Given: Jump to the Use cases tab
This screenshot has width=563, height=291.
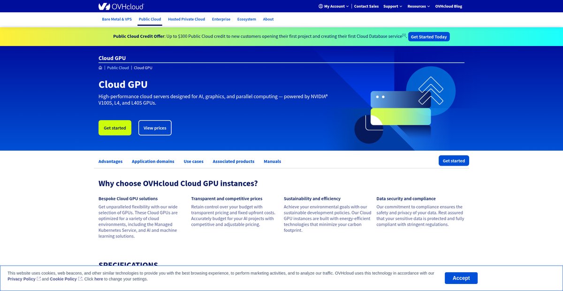Looking at the screenshot, I should point(193,161).
